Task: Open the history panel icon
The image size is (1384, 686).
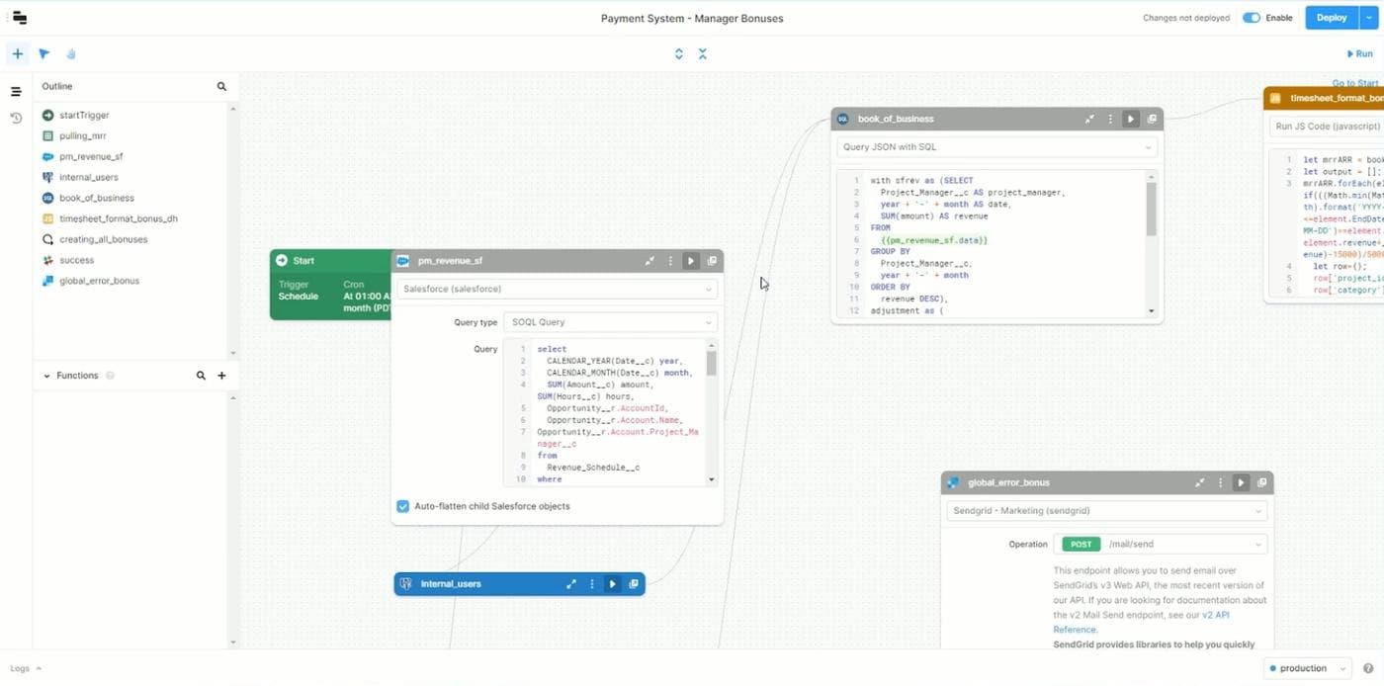Action: point(16,118)
